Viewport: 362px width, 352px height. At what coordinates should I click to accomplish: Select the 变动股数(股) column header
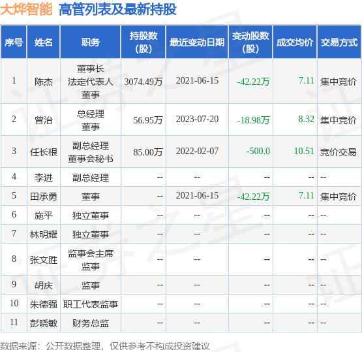250,42
